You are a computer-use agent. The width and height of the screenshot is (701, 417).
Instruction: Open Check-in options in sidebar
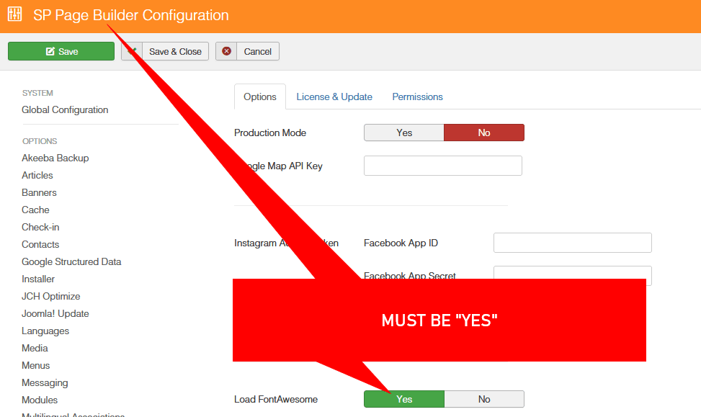click(40, 227)
